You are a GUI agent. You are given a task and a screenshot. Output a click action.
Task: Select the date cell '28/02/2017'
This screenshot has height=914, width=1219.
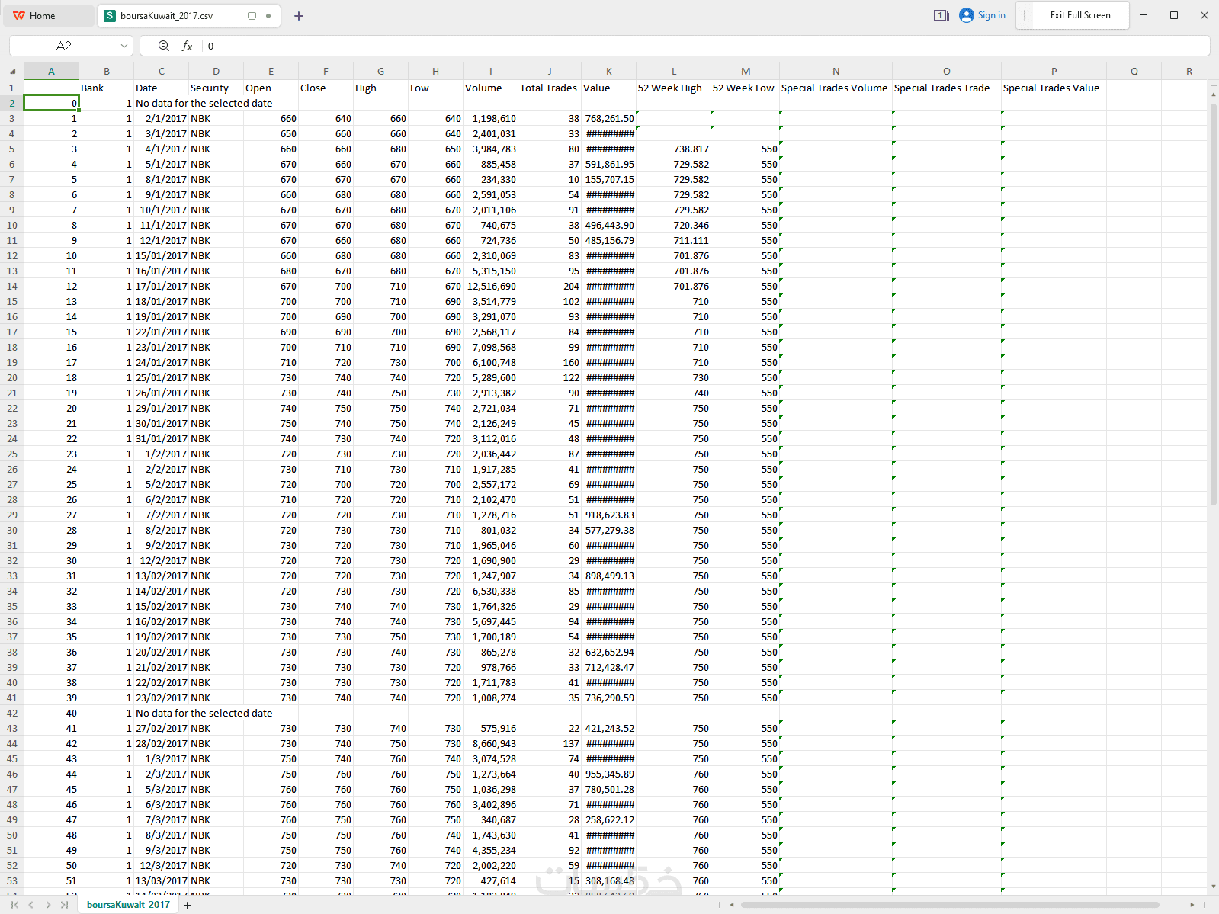[x=161, y=743]
